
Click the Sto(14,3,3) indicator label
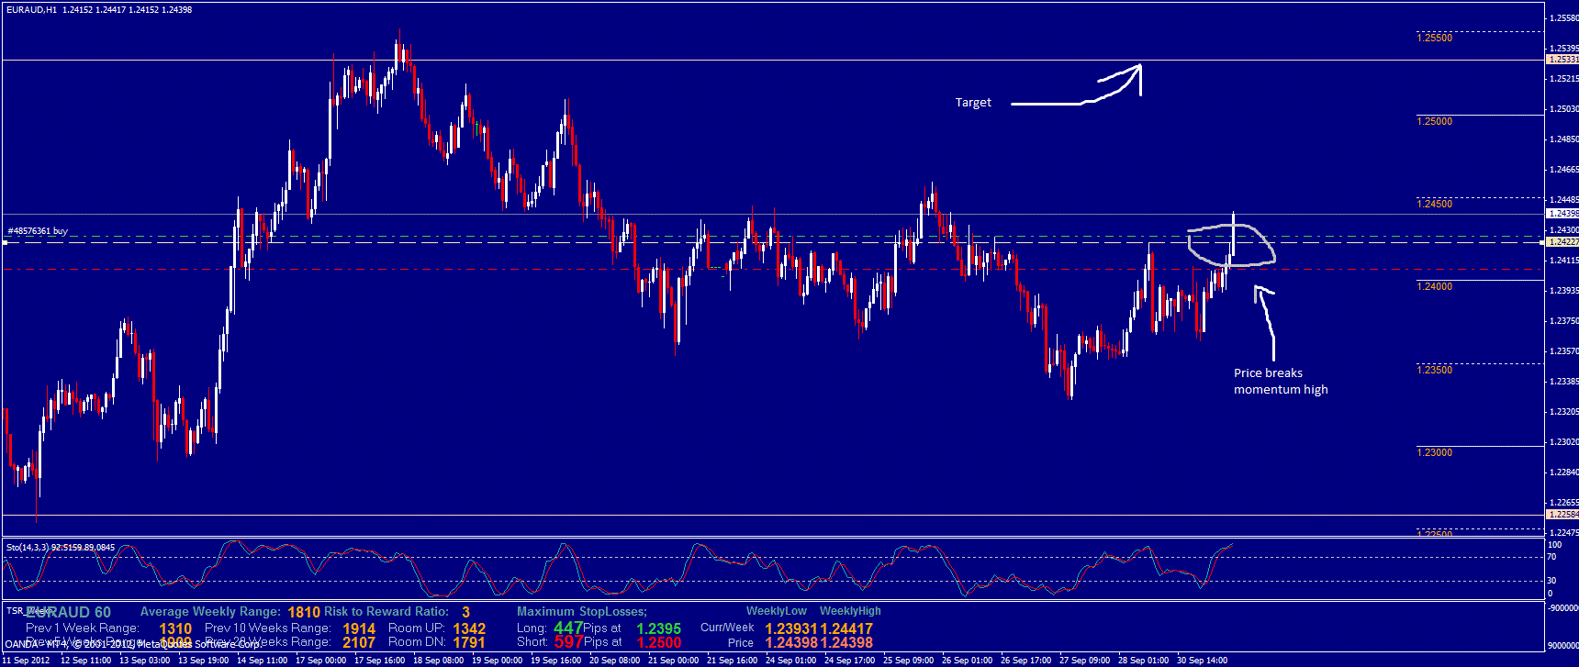point(61,548)
